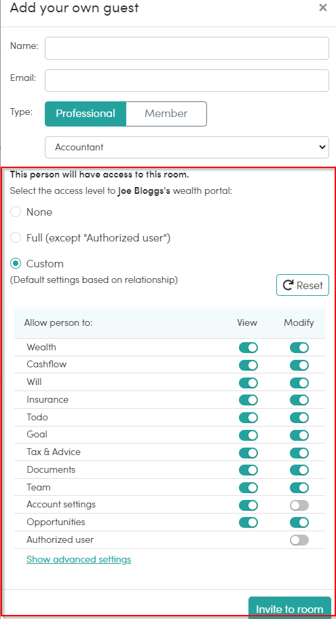Image resolution: width=336 pixels, height=619 pixels.
Task: Switch guest type to Member
Action: (x=166, y=114)
